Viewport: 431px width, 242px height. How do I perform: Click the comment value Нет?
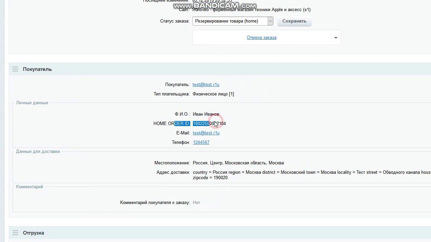point(196,202)
